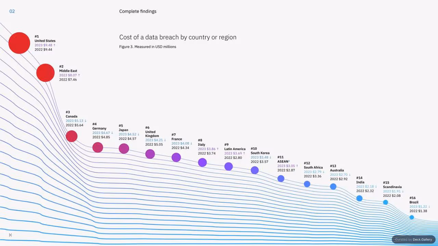The height and width of the screenshot is (246, 438).
Task: Select the "2022 $3.36" value
Action: coord(313,176)
